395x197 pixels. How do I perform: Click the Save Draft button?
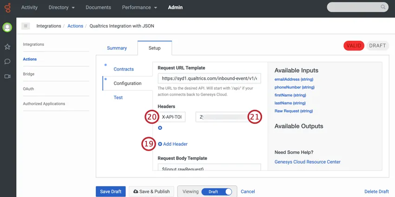point(111,191)
